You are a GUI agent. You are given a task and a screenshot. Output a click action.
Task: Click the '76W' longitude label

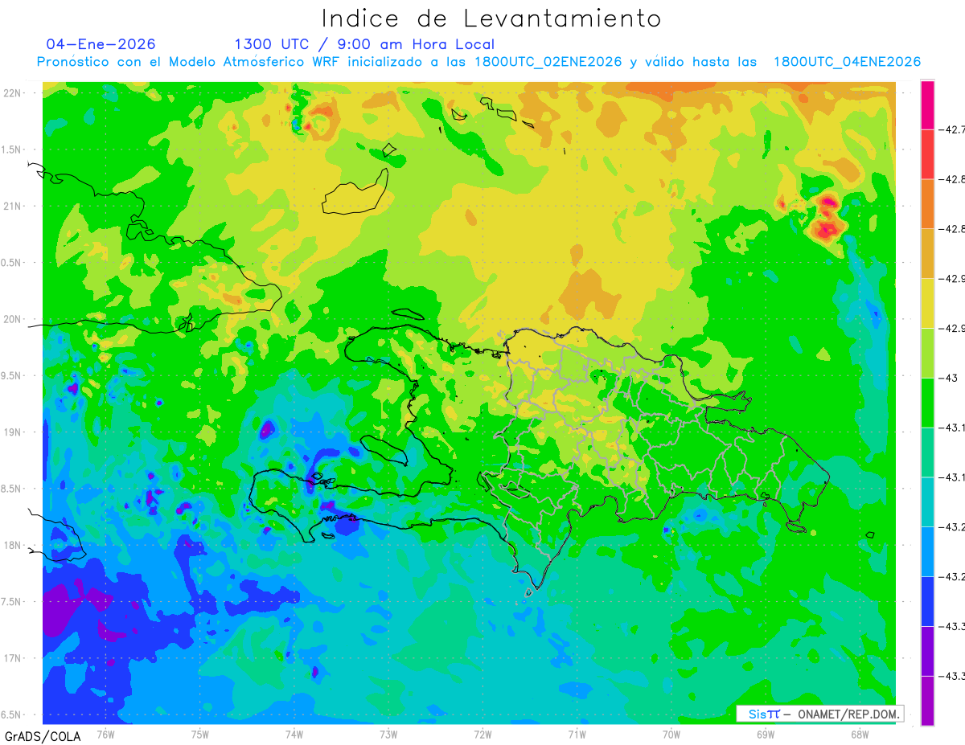(x=105, y=734)
